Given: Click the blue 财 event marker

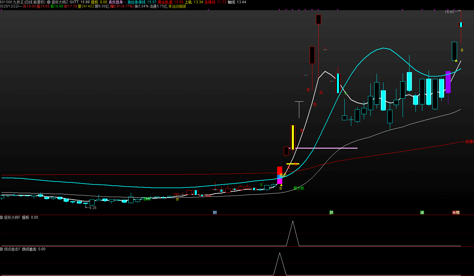Looking at the screenshot, I should click(215, 212).
